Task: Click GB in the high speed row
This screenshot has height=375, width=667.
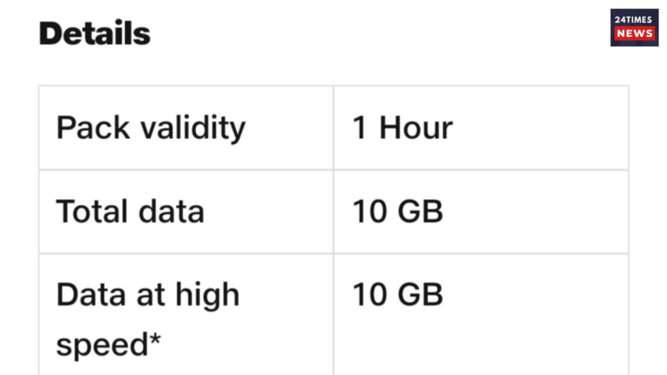Action: (x=420, y=294)
